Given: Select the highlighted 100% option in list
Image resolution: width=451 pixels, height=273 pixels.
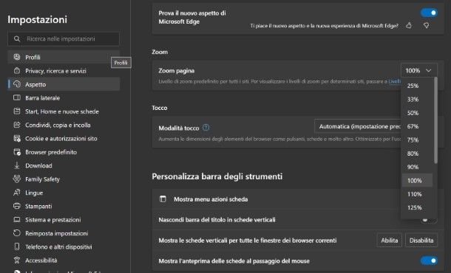Looking at the screenshot, I should point(417,180).
